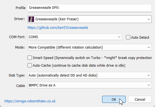Viewport: 155px width, 107px height.
Task: Expand the Cable dropdown arrow
Action: (149, 85)
